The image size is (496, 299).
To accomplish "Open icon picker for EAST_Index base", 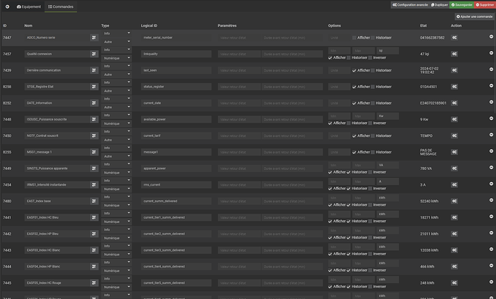I will point(94,201).
